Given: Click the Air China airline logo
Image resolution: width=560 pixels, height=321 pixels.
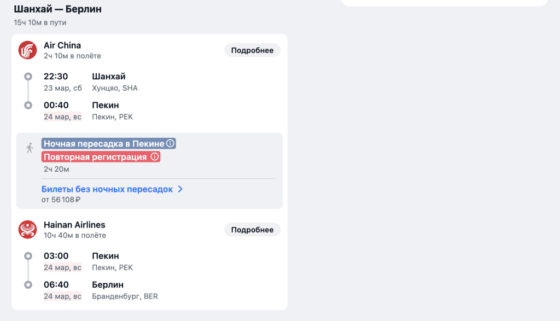Looking at the screenshot, I should (x=27, y=49).
